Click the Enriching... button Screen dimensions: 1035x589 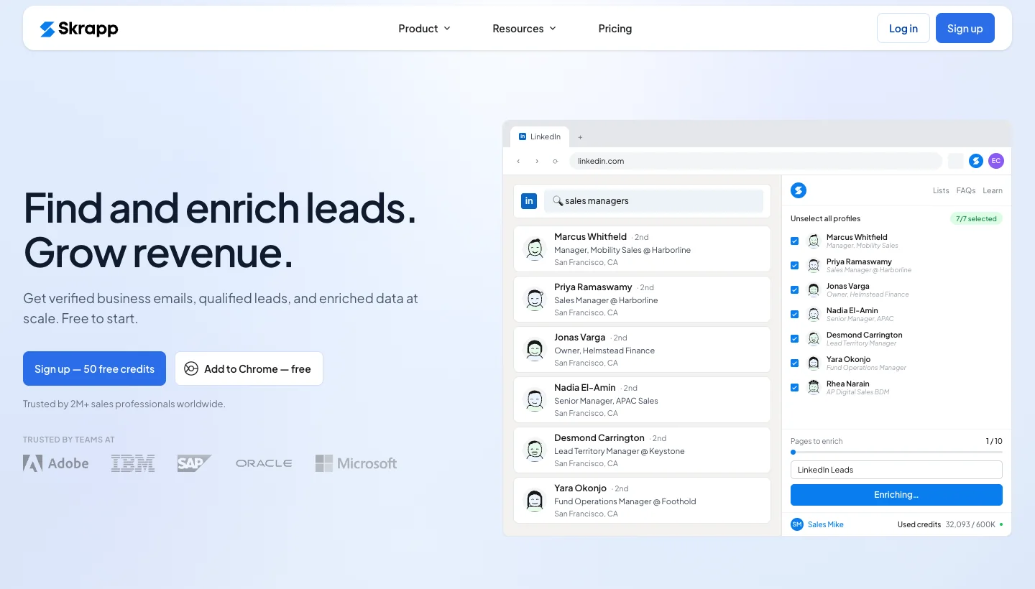click(896, 495)
